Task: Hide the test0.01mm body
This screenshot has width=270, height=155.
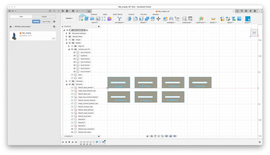Action: click(x=75, y=65)
